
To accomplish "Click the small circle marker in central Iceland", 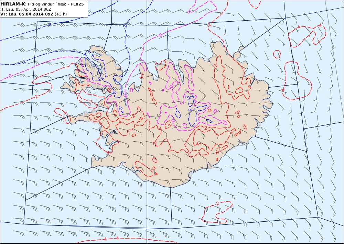I will (159, 115).
